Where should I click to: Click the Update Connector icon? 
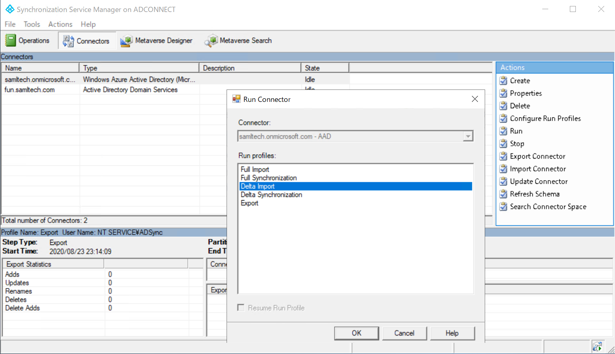click(504, 181)
